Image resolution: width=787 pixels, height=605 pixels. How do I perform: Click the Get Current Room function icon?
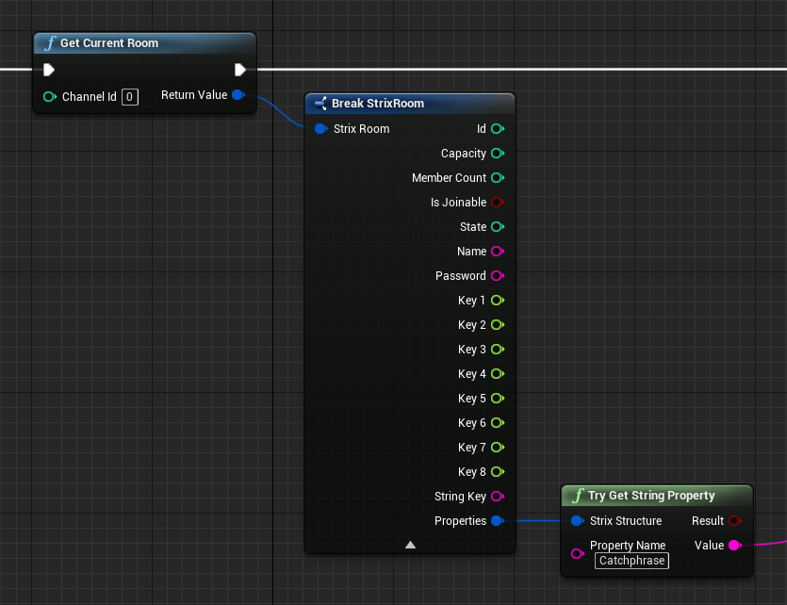click(50, 43)
